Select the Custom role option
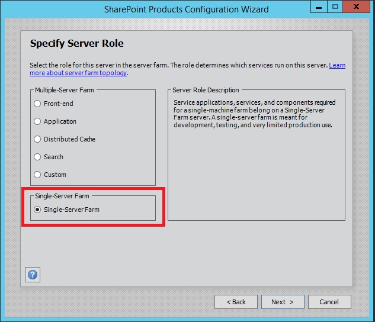The width and height of the screenshot is (375, 322). click(x=37, y=175)
